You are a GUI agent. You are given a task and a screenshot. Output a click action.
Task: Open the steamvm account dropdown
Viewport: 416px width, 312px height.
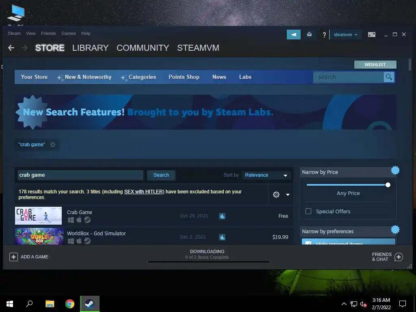pyautogui.click(x=345, y=35)
